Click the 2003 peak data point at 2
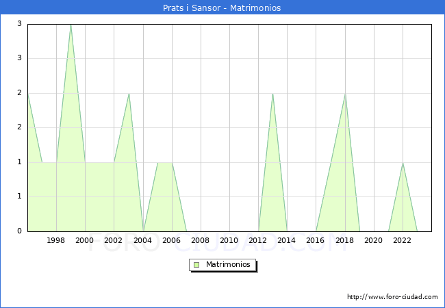 [x=129, y=94]
